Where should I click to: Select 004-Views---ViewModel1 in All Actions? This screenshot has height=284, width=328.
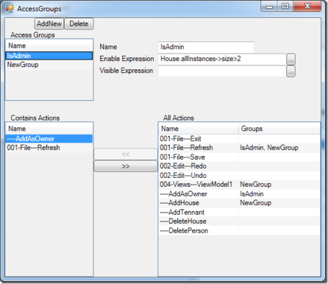239,185
